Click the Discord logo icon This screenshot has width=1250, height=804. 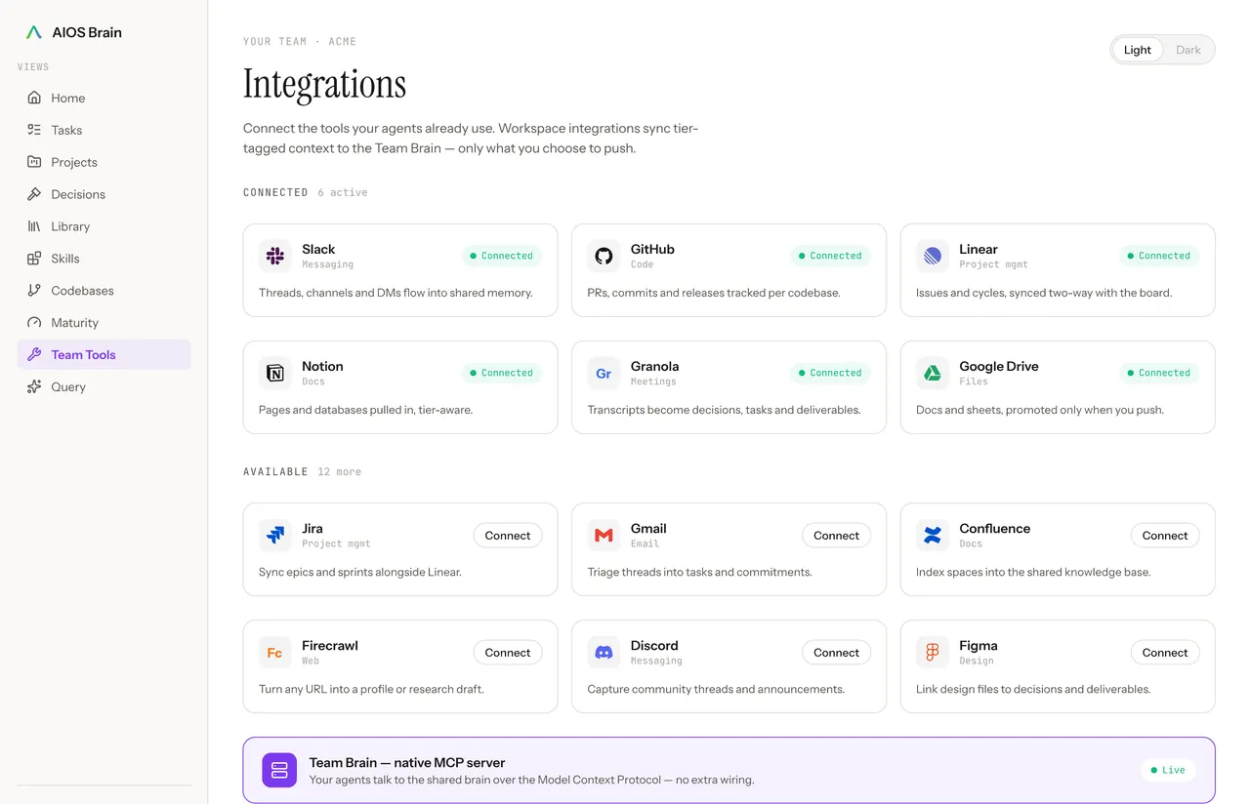click(604, 652)
